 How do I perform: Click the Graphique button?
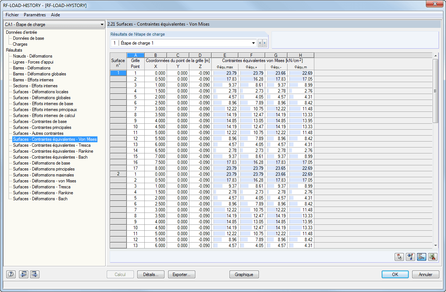coord(244,275)
